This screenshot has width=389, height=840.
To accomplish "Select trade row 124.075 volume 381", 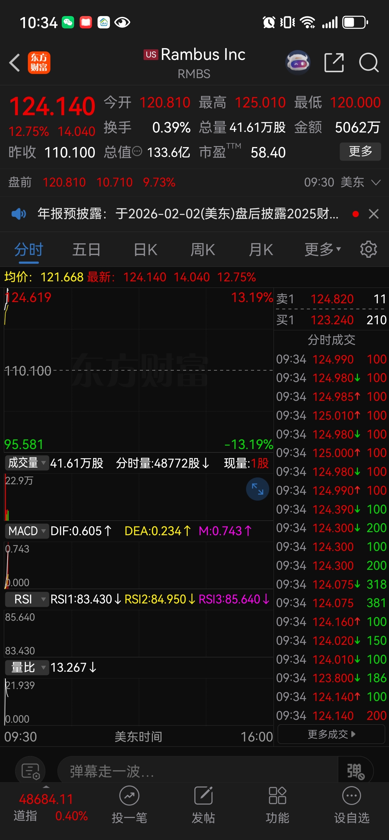I will [x=331, y=603].
